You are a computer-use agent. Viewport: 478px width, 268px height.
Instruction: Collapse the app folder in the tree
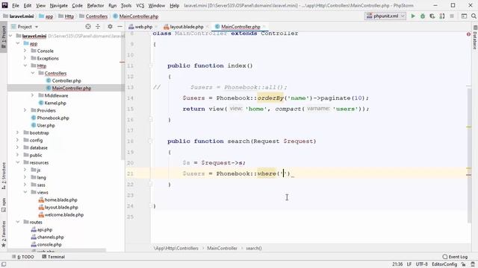tap(18, 43)
